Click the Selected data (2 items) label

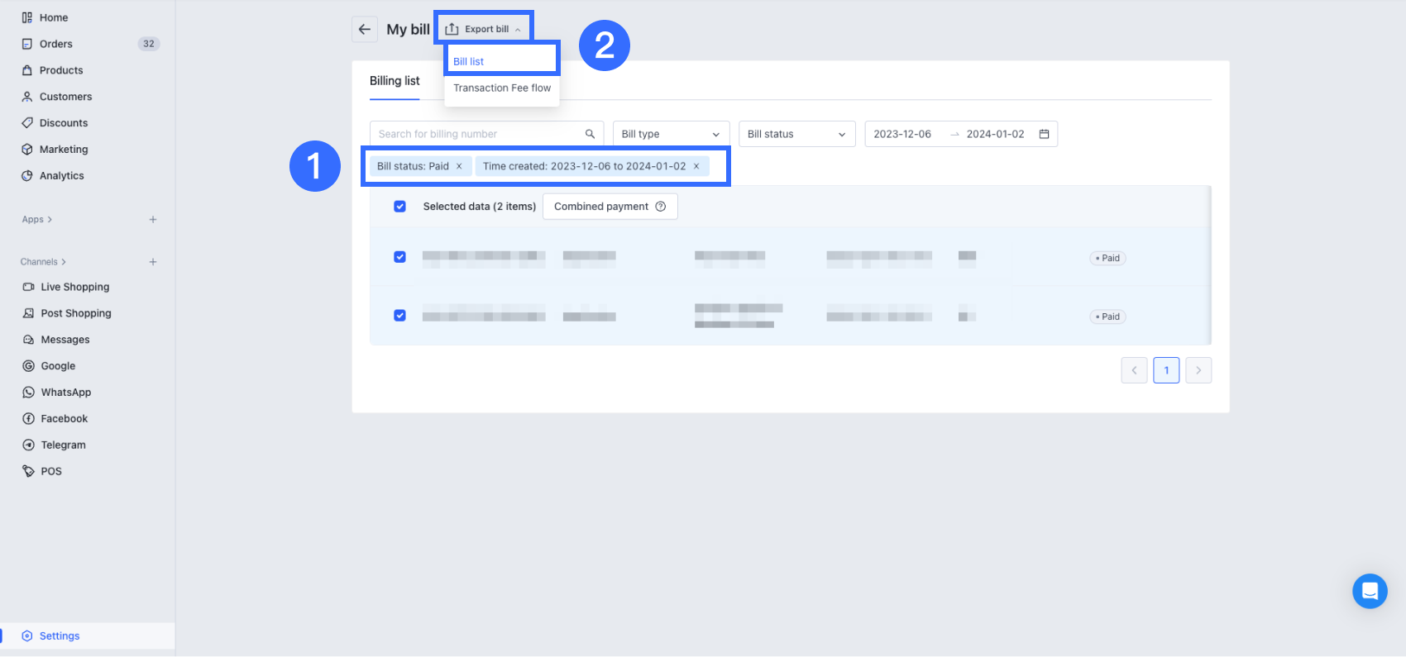(x=480, y=207)
